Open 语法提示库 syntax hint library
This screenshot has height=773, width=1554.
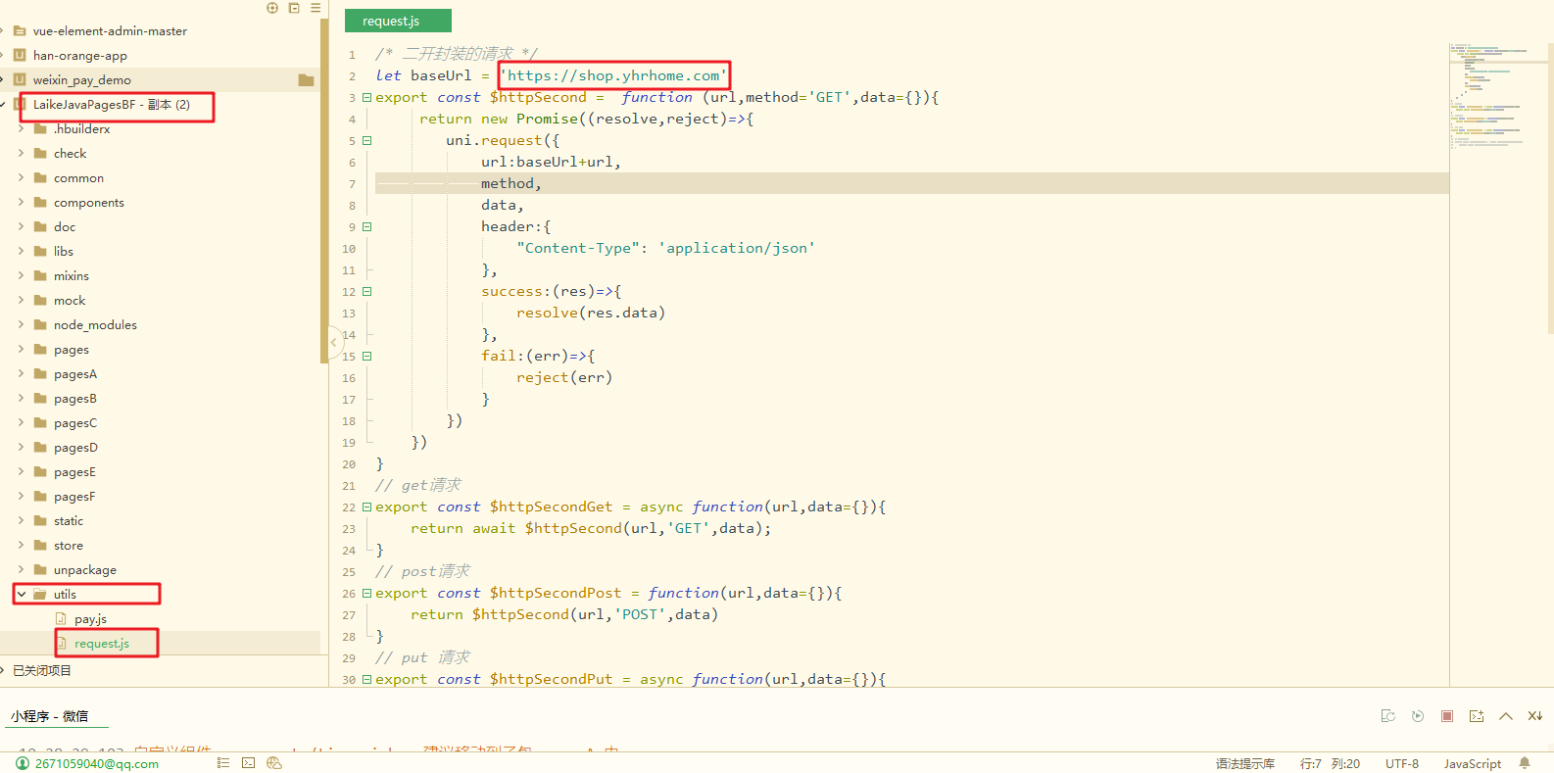(x=1244, y=763)
